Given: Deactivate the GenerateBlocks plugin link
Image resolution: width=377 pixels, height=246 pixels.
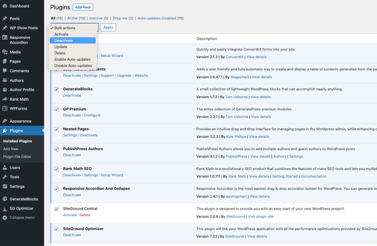Looking at the screenshot, I should click(x=72, y=95).
